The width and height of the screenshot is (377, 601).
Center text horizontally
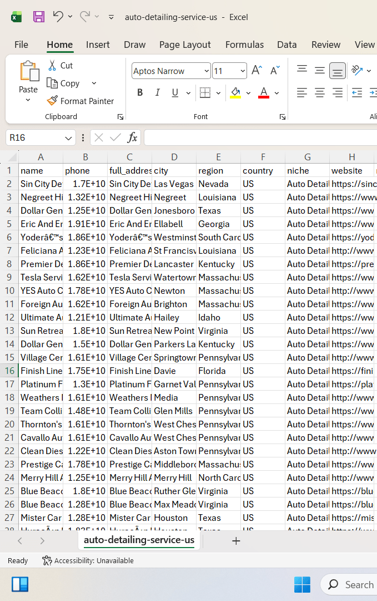320,92
